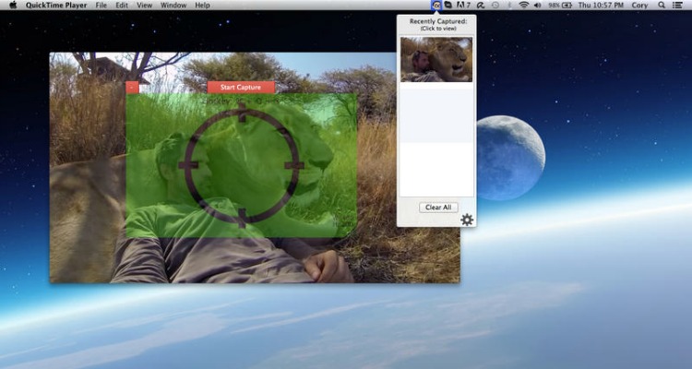
Task: Click the Wi-Fi status icon
Action: pos(524,6)
